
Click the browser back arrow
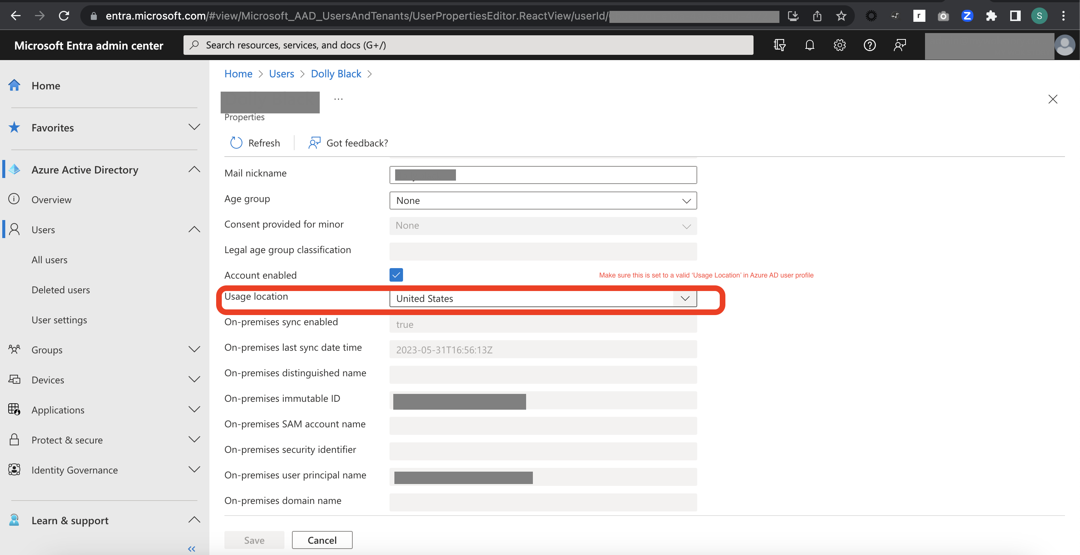tap(15, 16)
